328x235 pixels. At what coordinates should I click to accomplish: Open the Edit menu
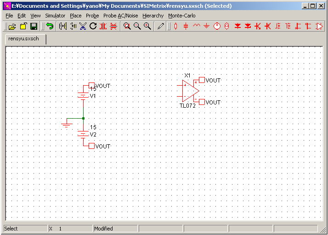[22, 16]
